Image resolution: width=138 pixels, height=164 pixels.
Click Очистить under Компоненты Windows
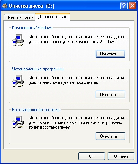pyautogui.click(x=110, y=54)
